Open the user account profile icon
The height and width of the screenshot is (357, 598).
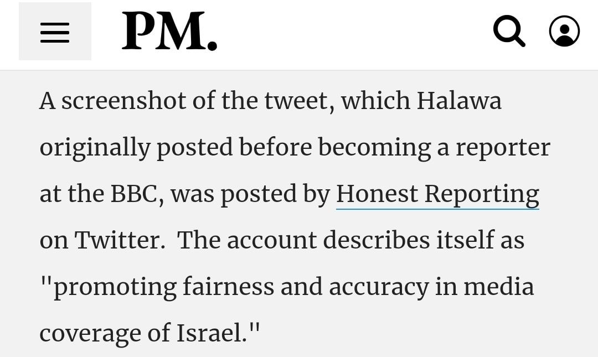564,32
